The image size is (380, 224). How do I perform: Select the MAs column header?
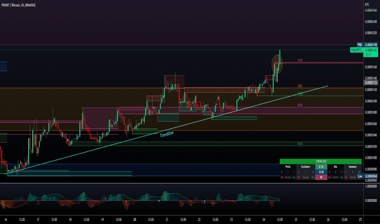pos(336,167)
